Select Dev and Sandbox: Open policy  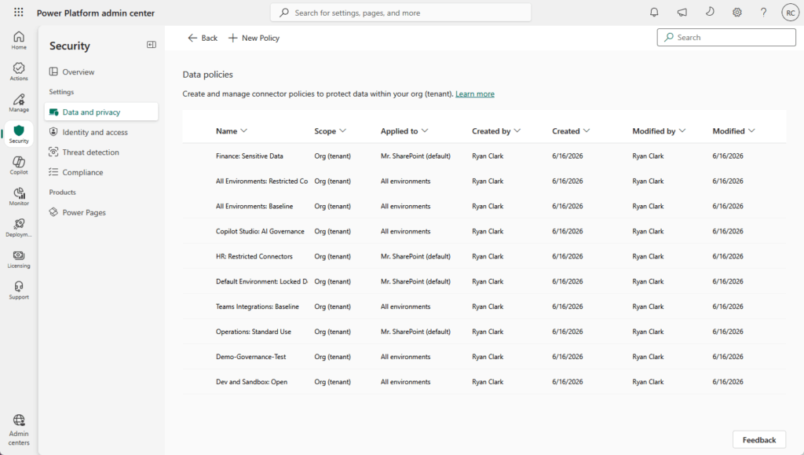pos(251,382)
